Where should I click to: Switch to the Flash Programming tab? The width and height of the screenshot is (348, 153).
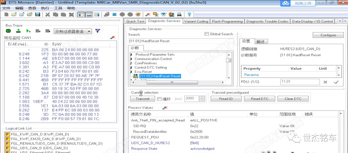click(227, 21)
